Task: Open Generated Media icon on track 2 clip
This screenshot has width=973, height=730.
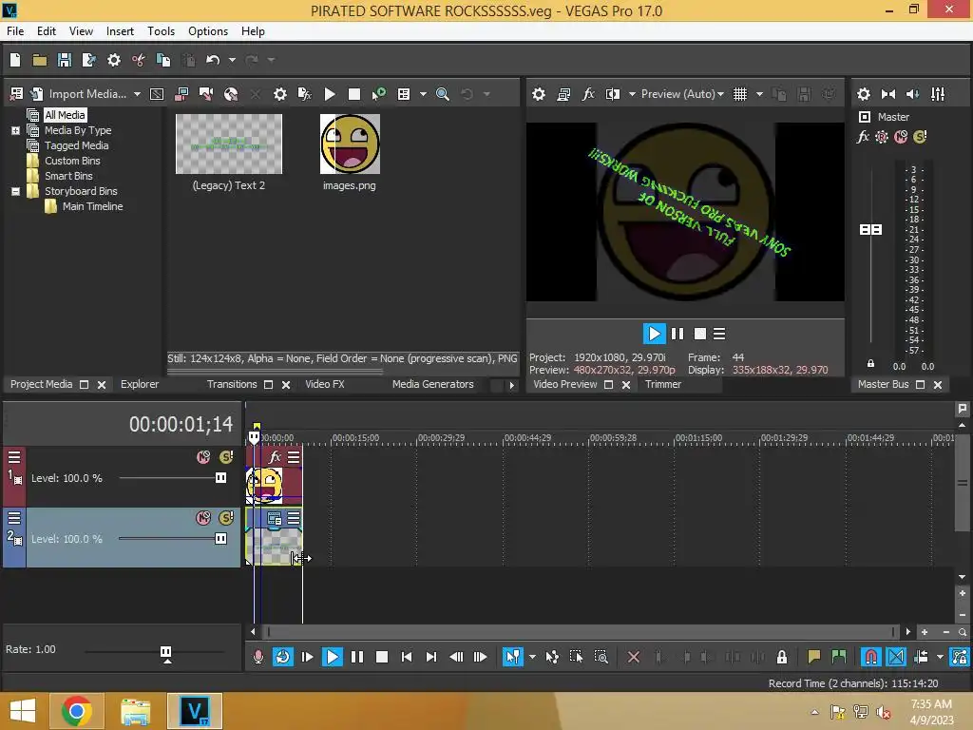Action: (275, 518)
